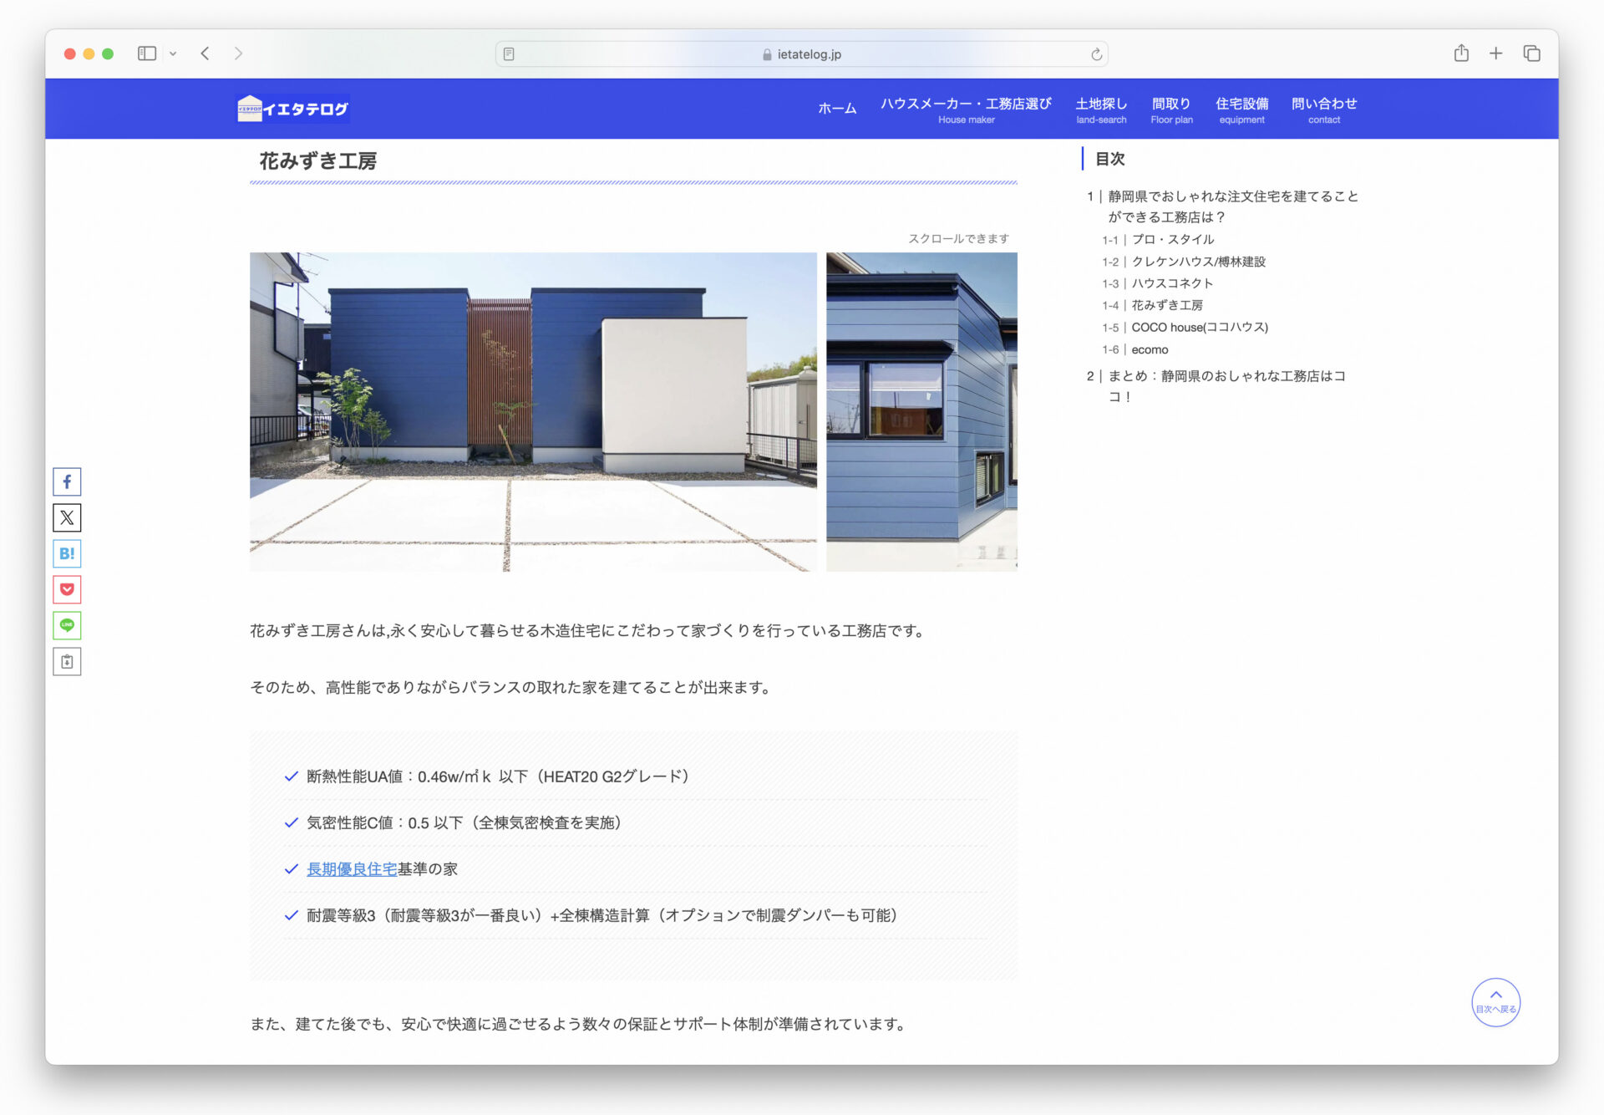Copy the URL with the clipboard icon
Screen dimensions: 1604x1115
point(67,661)
